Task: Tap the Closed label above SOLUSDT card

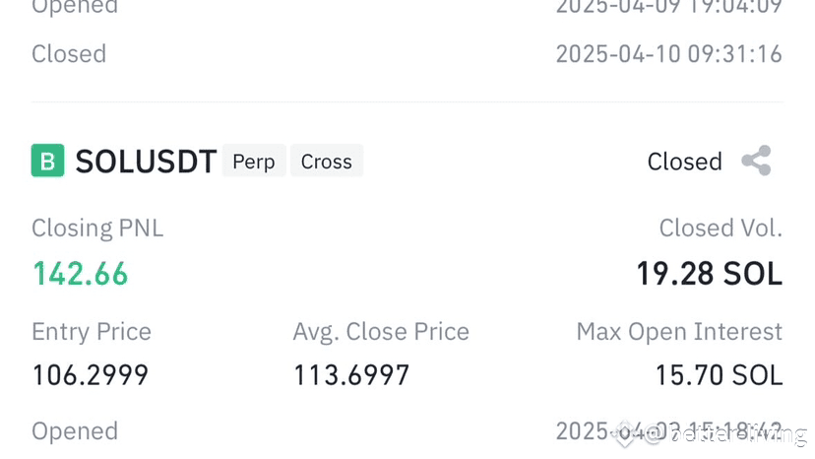Action: (x=69, y=53)
